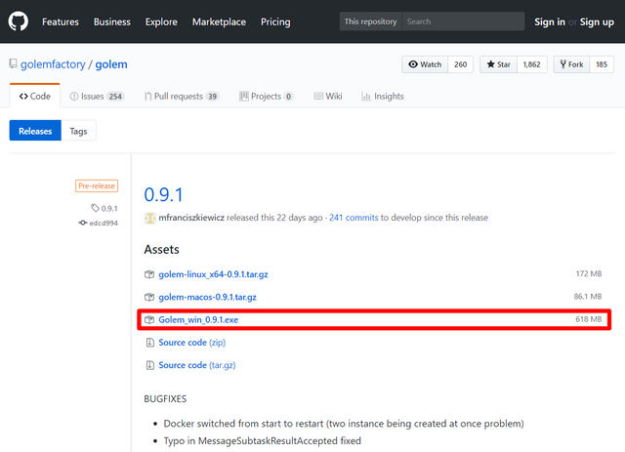
Task: Click the 86.1 MB file size text
Action: click(x=588, y=296)
